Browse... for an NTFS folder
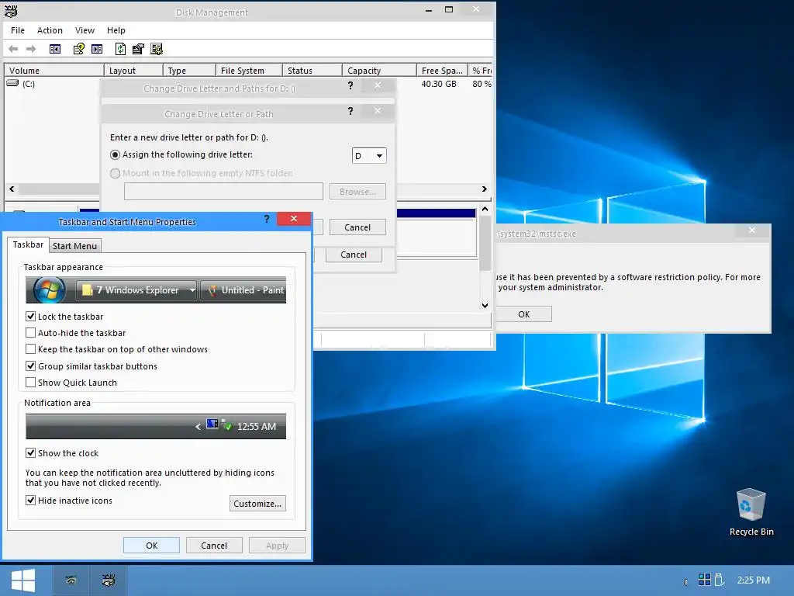Screen dimensions: 794x596 point(357,192)
